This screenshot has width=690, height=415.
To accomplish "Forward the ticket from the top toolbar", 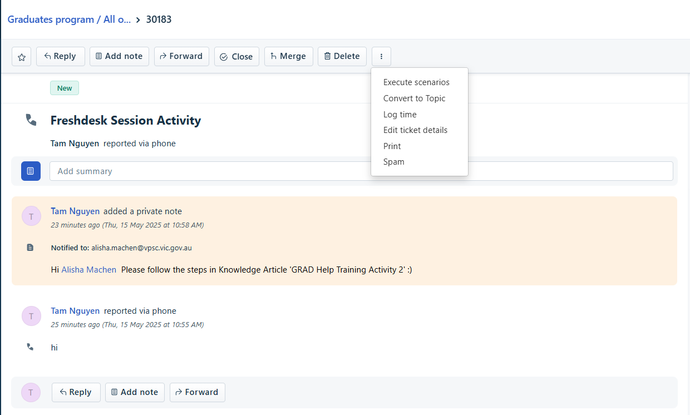I will [181, 56].
